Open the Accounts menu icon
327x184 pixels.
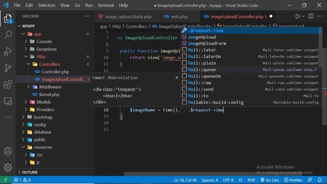[x=8, y=151]
